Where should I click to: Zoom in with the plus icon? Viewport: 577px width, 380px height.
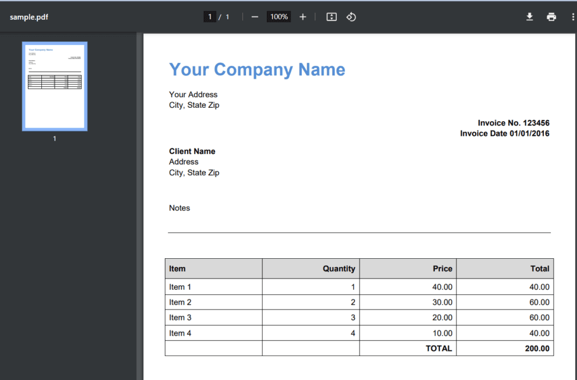click(x=302, y=16)
